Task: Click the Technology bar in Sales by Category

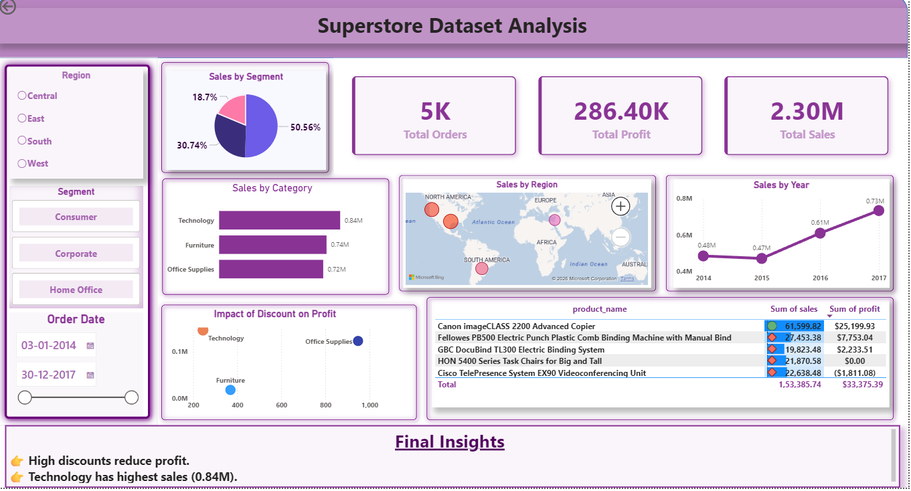Action: click(x=279, y=220)
